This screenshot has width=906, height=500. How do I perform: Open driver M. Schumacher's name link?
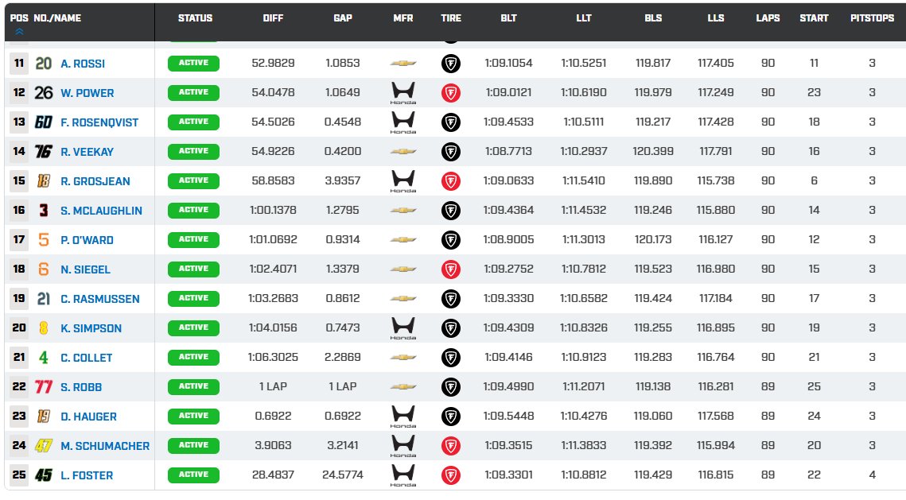105,446
